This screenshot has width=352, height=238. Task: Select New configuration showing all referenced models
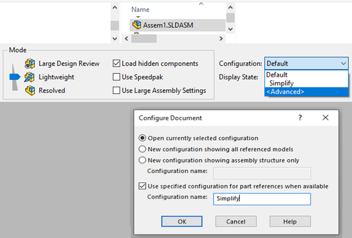coord(142,149)
